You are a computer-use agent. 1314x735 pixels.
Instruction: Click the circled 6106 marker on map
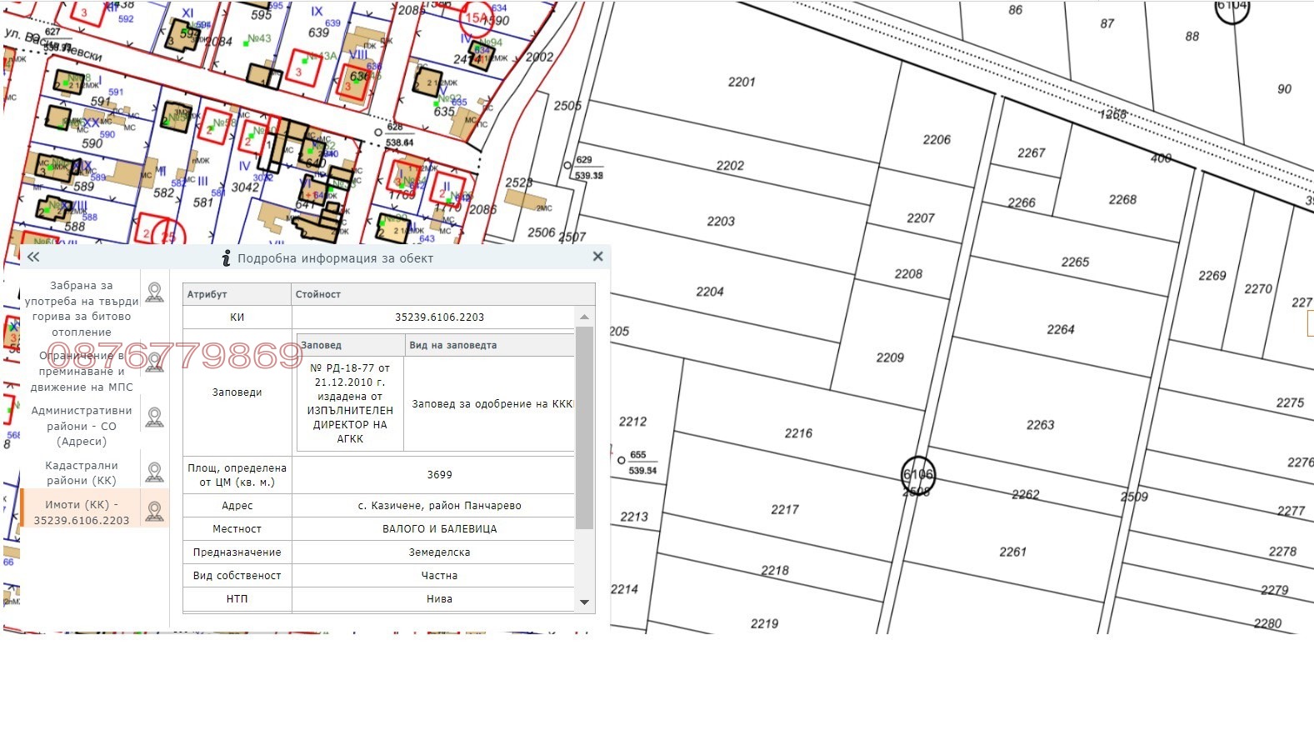coord(918,474)
